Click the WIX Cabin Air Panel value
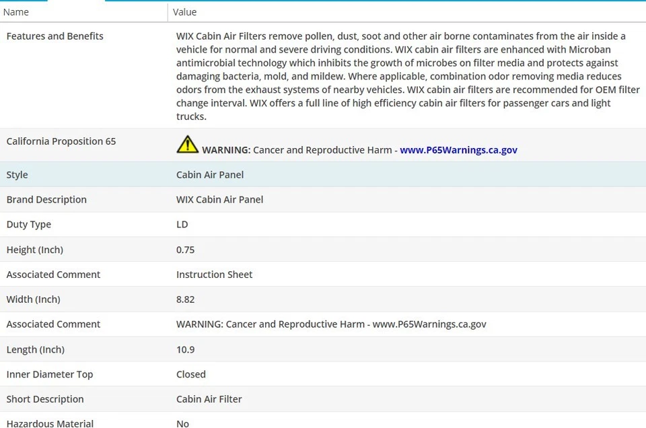Screen dimensions: 646x428 [219, 199]
